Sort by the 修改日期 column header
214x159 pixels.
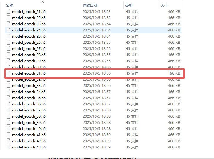pyautogui.click(x=90, y=6)
